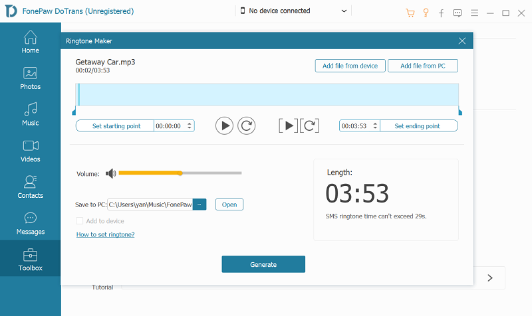
Task: Adjust the starting time stepper arrows
Action: coord(190,125)
